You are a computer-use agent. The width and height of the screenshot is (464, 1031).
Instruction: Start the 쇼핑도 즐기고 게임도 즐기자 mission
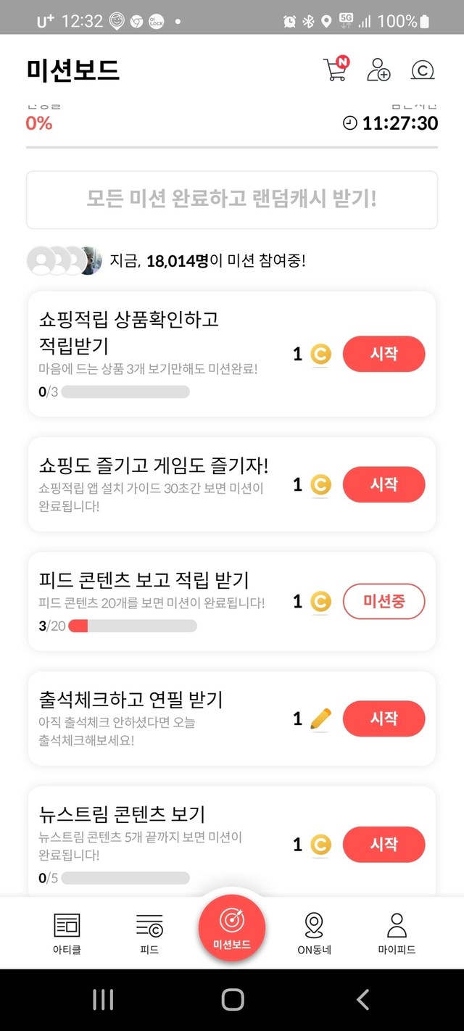tap(384, 484)
